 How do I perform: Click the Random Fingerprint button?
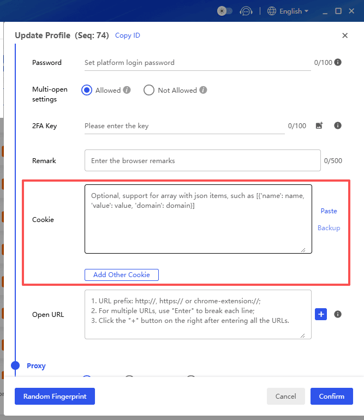pyautogui.click(x=55, y=397)
